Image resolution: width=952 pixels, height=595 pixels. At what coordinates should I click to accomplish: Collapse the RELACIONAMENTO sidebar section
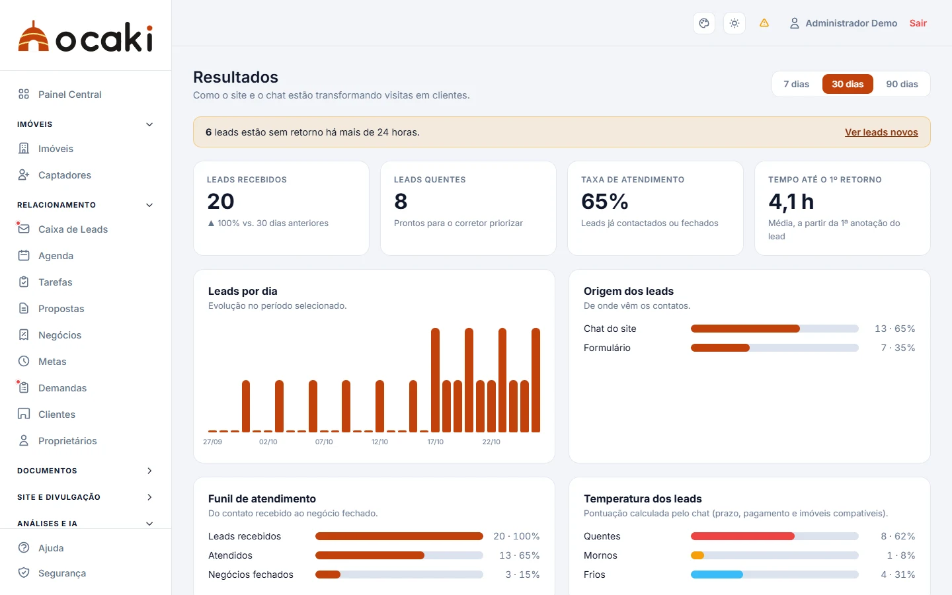tap(85, 205)
